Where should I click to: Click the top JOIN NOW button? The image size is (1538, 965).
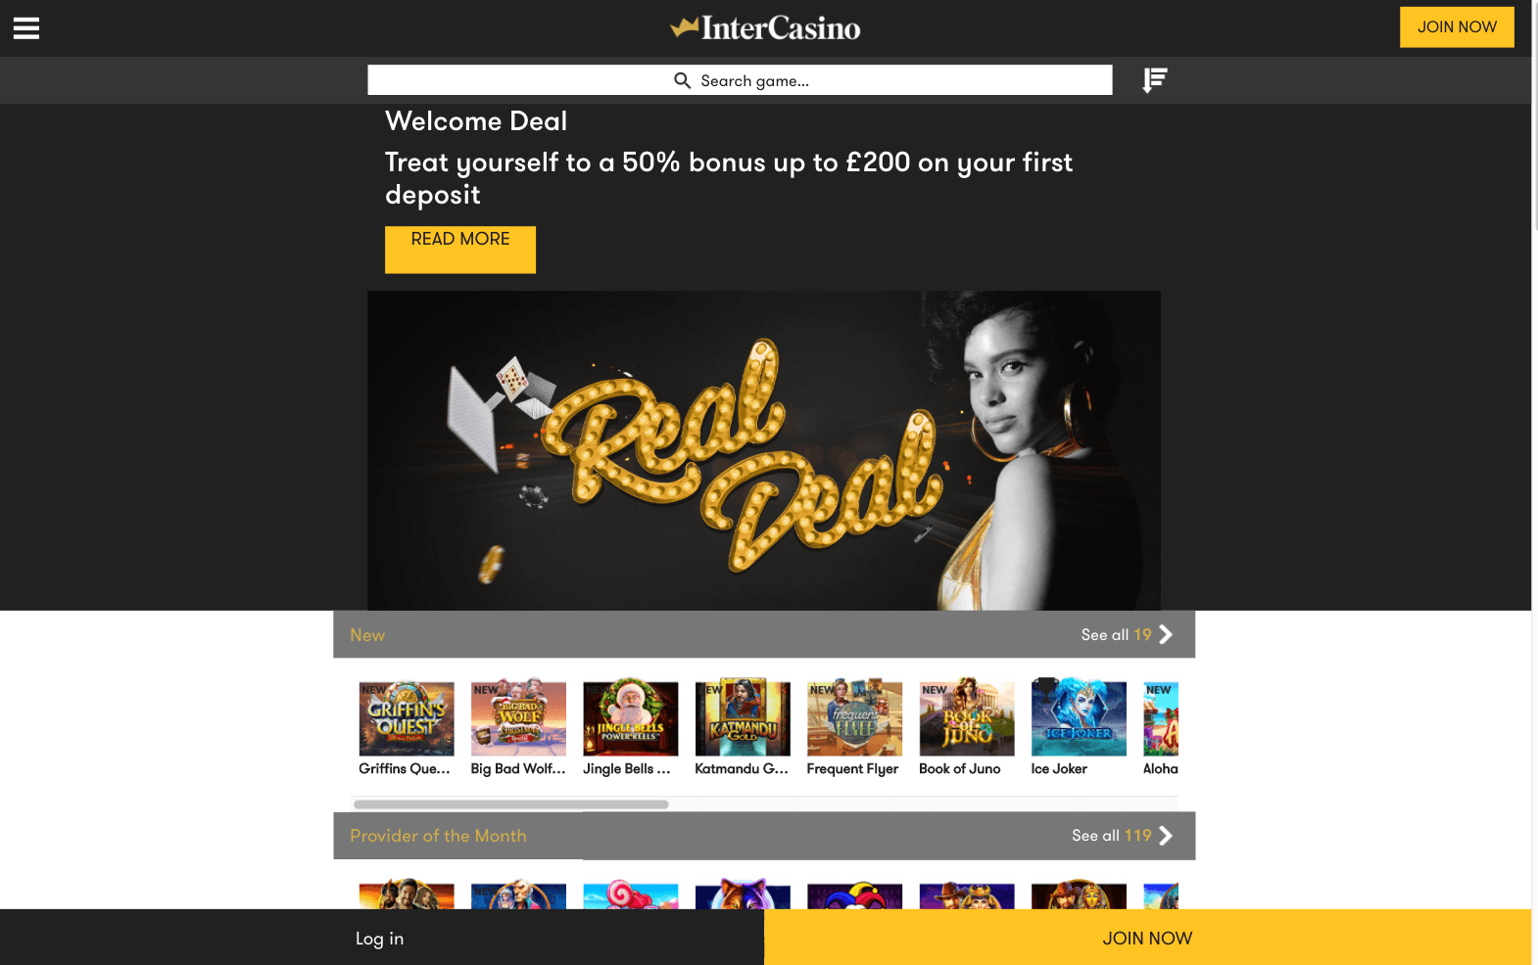pyautogui.click(x=1457, y=27)
